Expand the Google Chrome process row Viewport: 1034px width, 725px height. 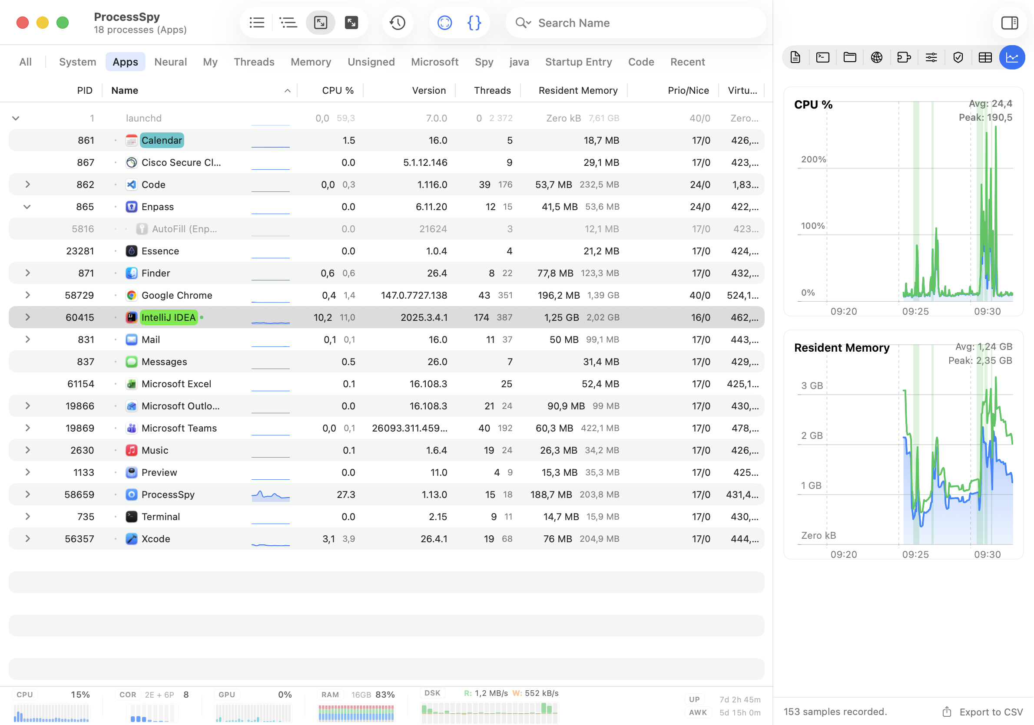[x=27, y=295]
